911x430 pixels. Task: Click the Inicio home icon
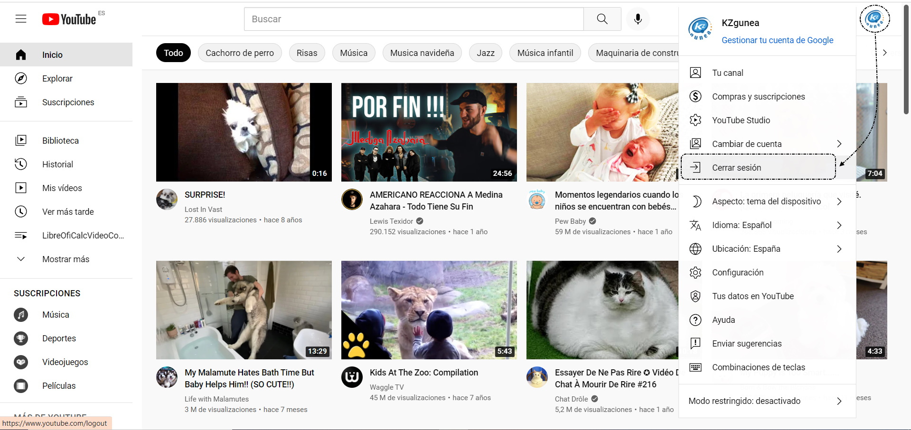21,55
